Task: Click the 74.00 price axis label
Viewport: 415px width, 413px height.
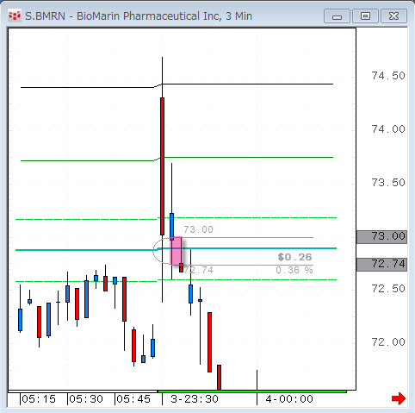Action: pos(388,129)
